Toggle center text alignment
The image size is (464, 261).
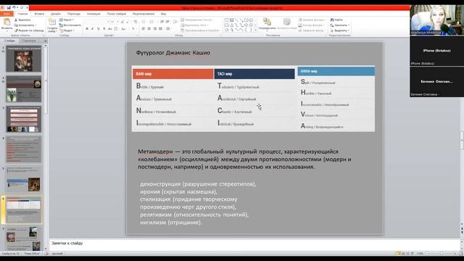click(x=149, y=29)
